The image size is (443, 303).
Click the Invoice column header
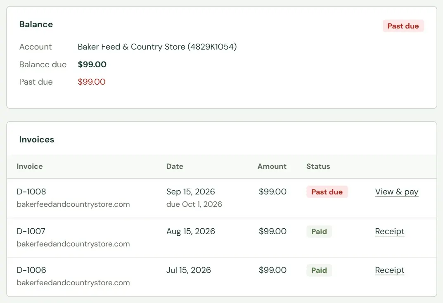tap(30, 166)
